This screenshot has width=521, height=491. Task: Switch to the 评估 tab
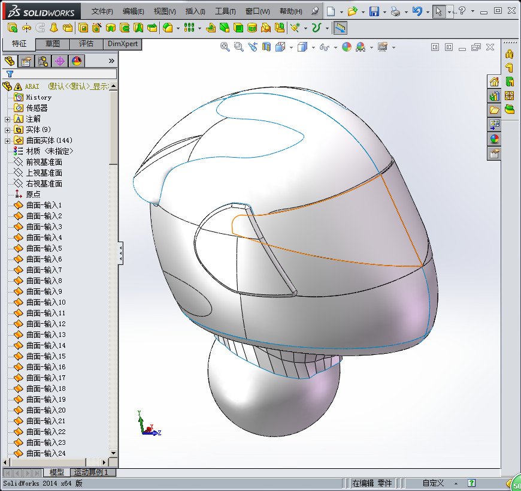point(86,44)
